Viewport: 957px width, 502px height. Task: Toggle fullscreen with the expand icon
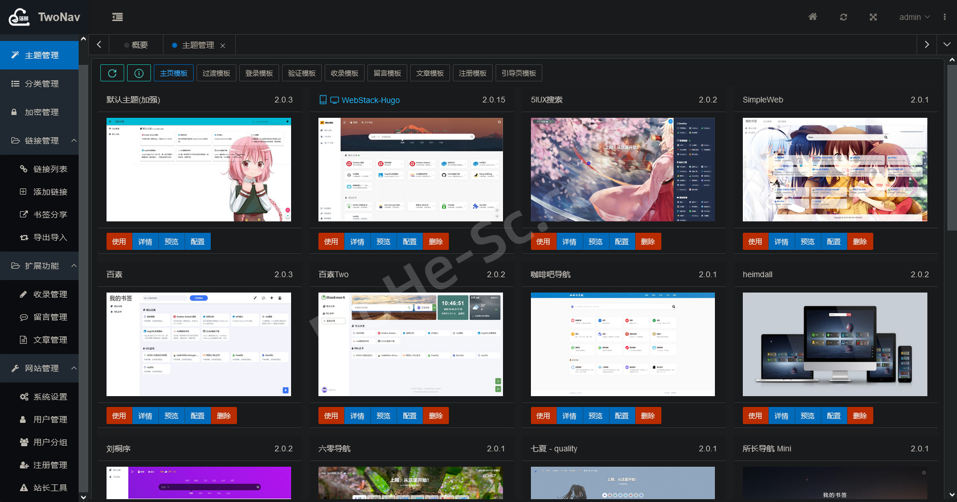873,17
